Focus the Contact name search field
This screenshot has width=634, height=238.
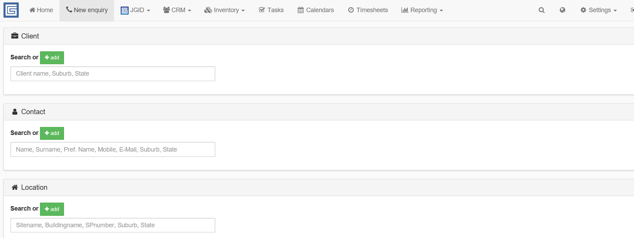(x=113, y=149)
